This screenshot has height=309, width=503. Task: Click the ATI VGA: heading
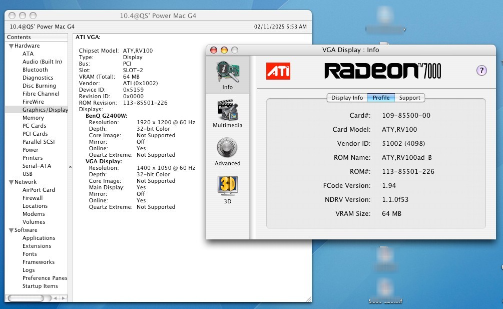click(x=88, y=37)
